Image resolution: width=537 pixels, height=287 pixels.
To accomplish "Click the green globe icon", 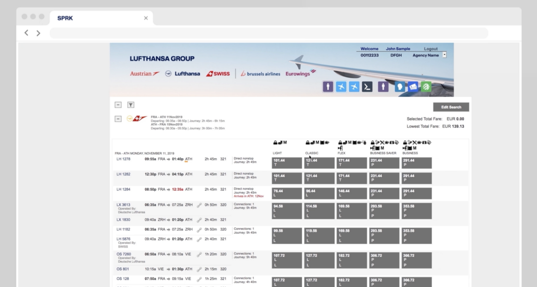I will tap(426, 87).
